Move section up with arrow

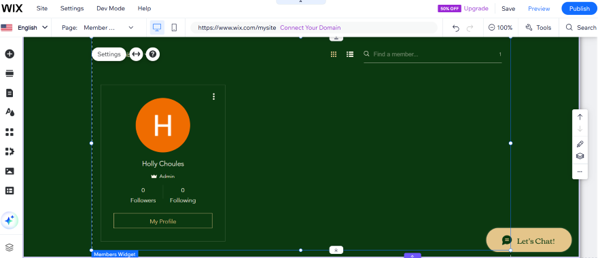(x=580, y=117)
